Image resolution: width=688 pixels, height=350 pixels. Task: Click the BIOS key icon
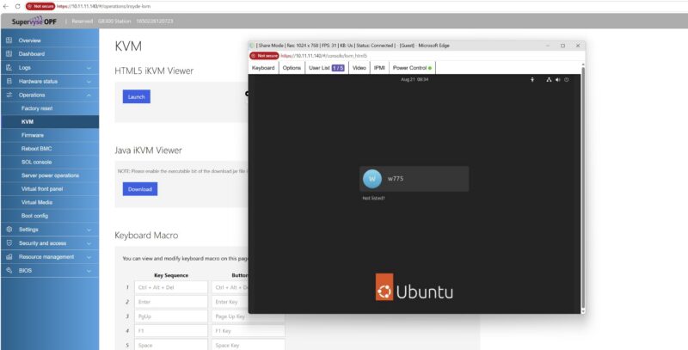click(x=9, y=271)
